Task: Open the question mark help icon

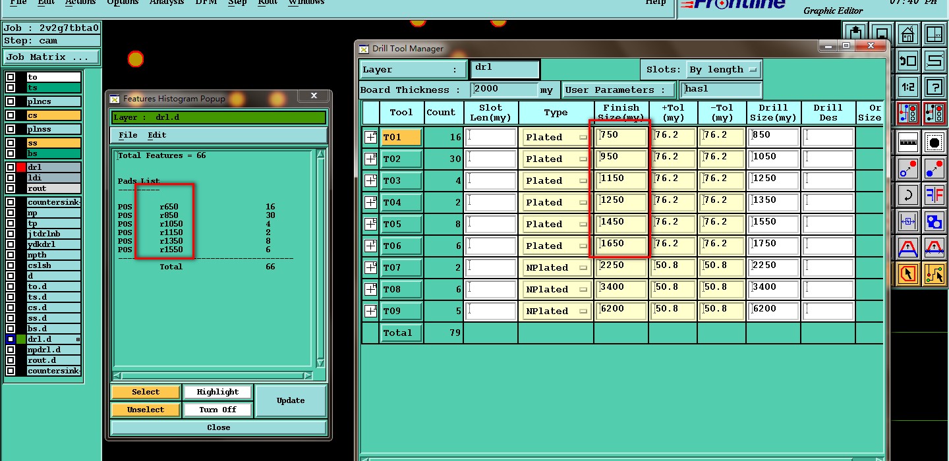Action: pos(935,87)
